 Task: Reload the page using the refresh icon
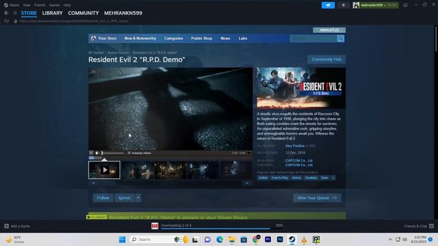pyautogui.click(x=6, y=21)
